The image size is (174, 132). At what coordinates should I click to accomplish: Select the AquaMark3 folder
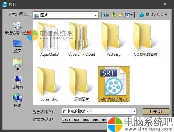tap(49, 39)
